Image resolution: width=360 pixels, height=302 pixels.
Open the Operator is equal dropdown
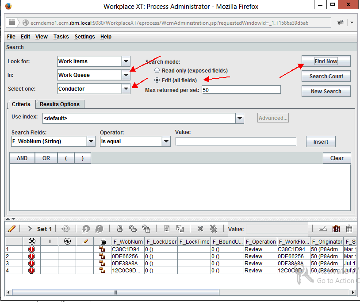point(166,141)
